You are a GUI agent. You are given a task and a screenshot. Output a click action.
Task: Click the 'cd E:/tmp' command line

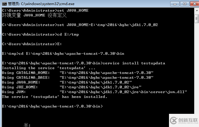tap(40, 34)
